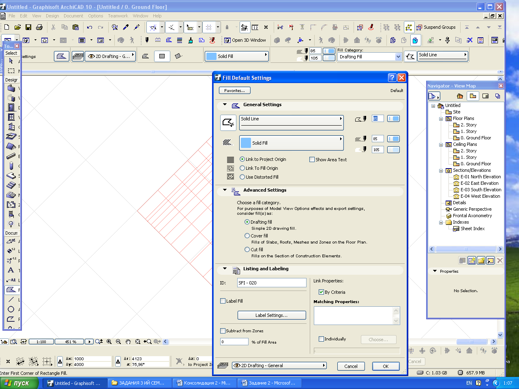Image resolution: width=519 pixels, height=389 pixels.
Task: Uncheck By Criteria link properties checkbox
Action: click(x=321, y=292)
